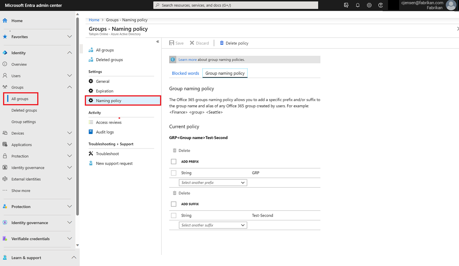Open notifications bell in the top bar
This screenshot has width=459, height=266.
(357, 5)
